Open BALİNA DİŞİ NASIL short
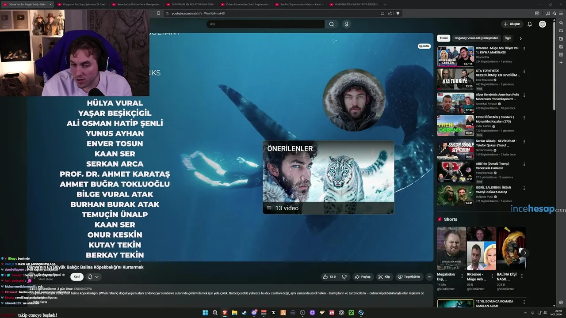566x318 pixels. point(511,248)
